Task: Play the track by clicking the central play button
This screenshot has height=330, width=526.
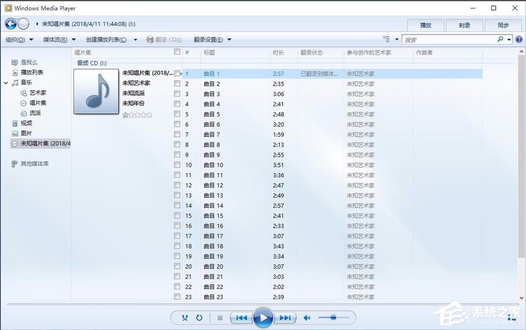Action: [263, 317]
